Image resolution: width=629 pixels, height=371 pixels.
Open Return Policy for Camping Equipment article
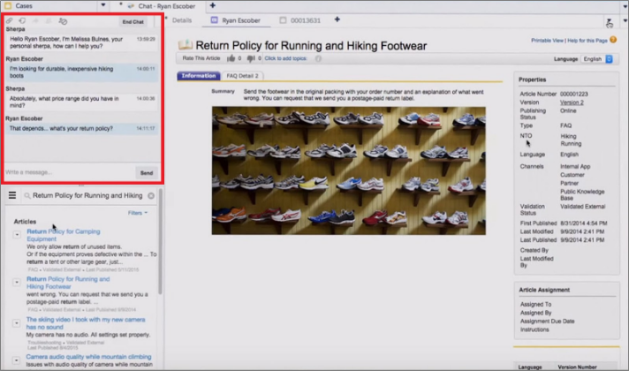(x=64, y=235)
